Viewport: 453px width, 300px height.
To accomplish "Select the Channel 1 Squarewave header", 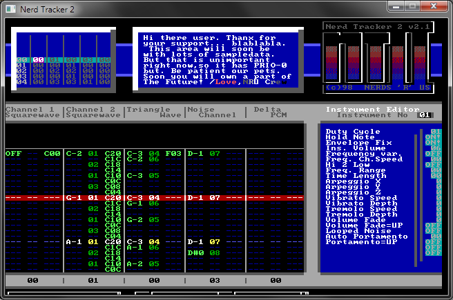I will click(x=32, y=112).
